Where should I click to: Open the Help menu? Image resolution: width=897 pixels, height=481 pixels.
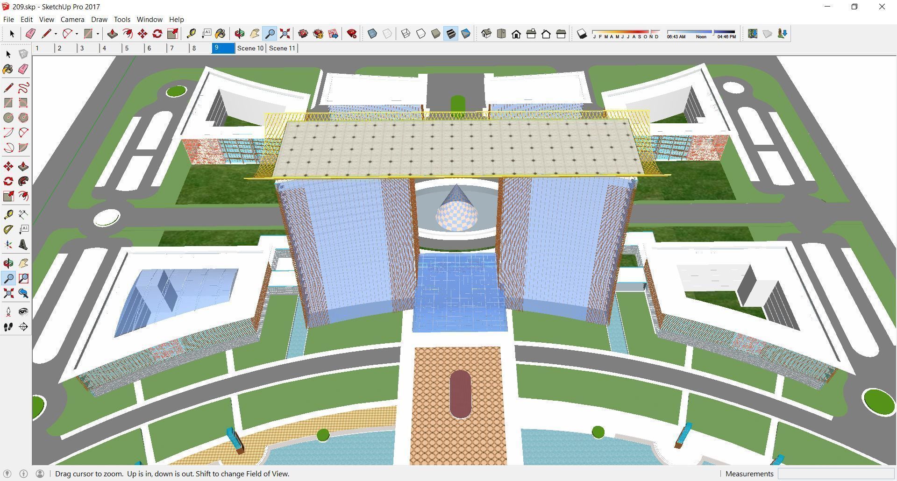[x=176, y=20]
